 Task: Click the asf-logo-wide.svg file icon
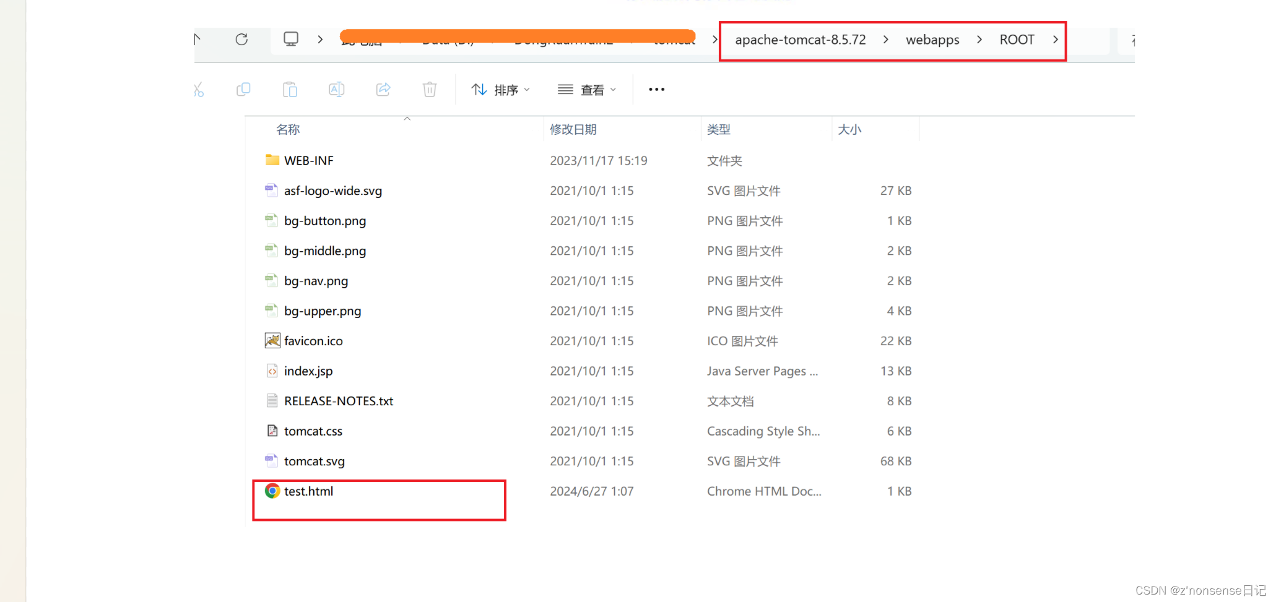tap(272, 191)
